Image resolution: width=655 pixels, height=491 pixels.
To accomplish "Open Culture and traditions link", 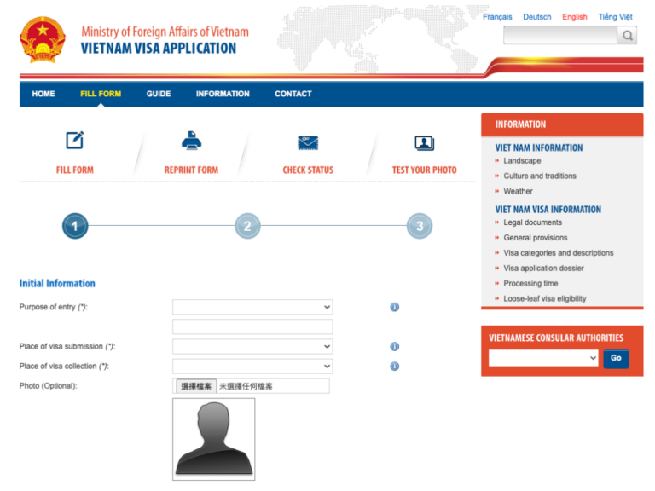I will coord(540,176).
